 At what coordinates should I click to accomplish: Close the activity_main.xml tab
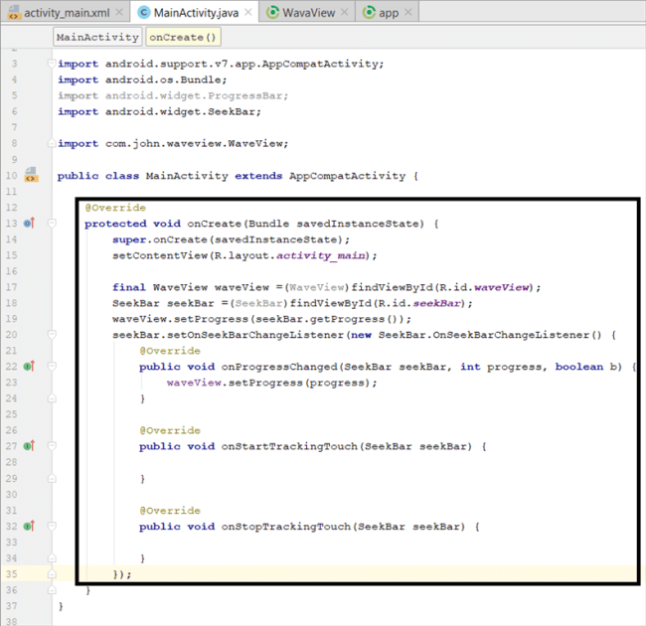[119, 13]
